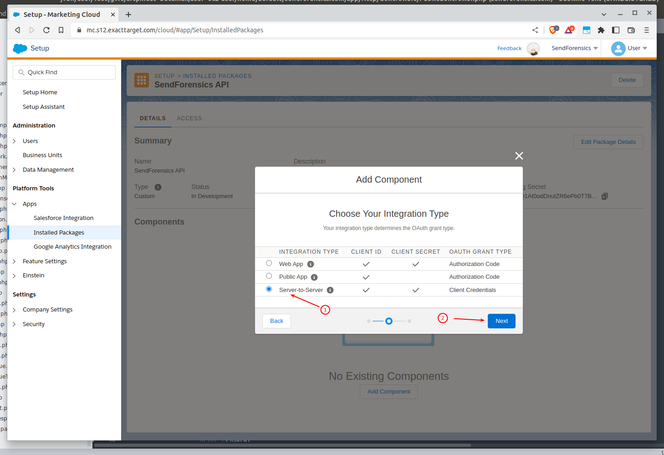
Task: Click the Type info icon
Action: (158, 187)
